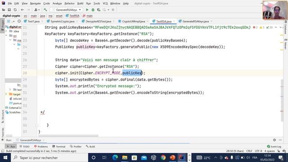
Task: Open the user/code-with-me dropdown icon
Action: (37, 10)
